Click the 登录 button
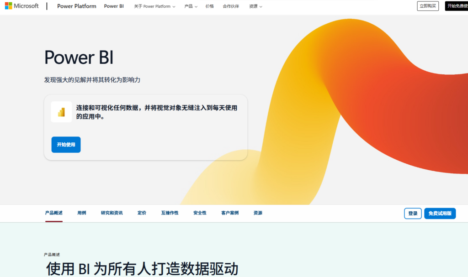 point(412,213)
